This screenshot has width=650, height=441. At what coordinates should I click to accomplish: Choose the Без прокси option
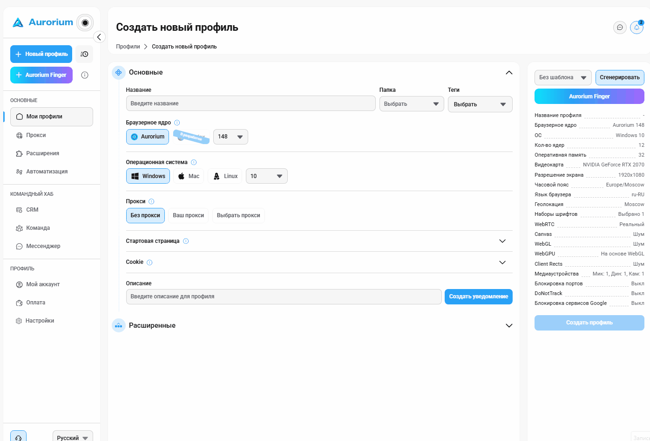point(145,215)
